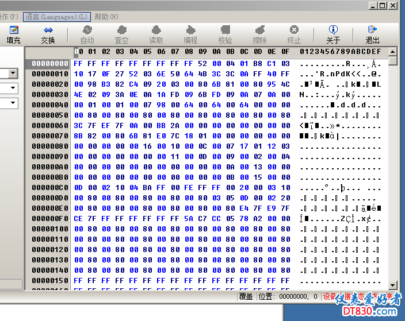Screen dimensions: 405x321
Task: Click the 退出 (Exit) toolbar icon
Action: [372, 34]
